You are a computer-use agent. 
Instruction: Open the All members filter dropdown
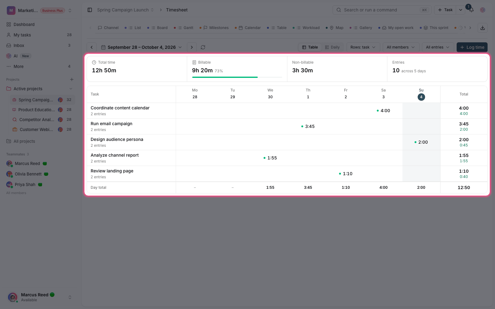(401, 47)
